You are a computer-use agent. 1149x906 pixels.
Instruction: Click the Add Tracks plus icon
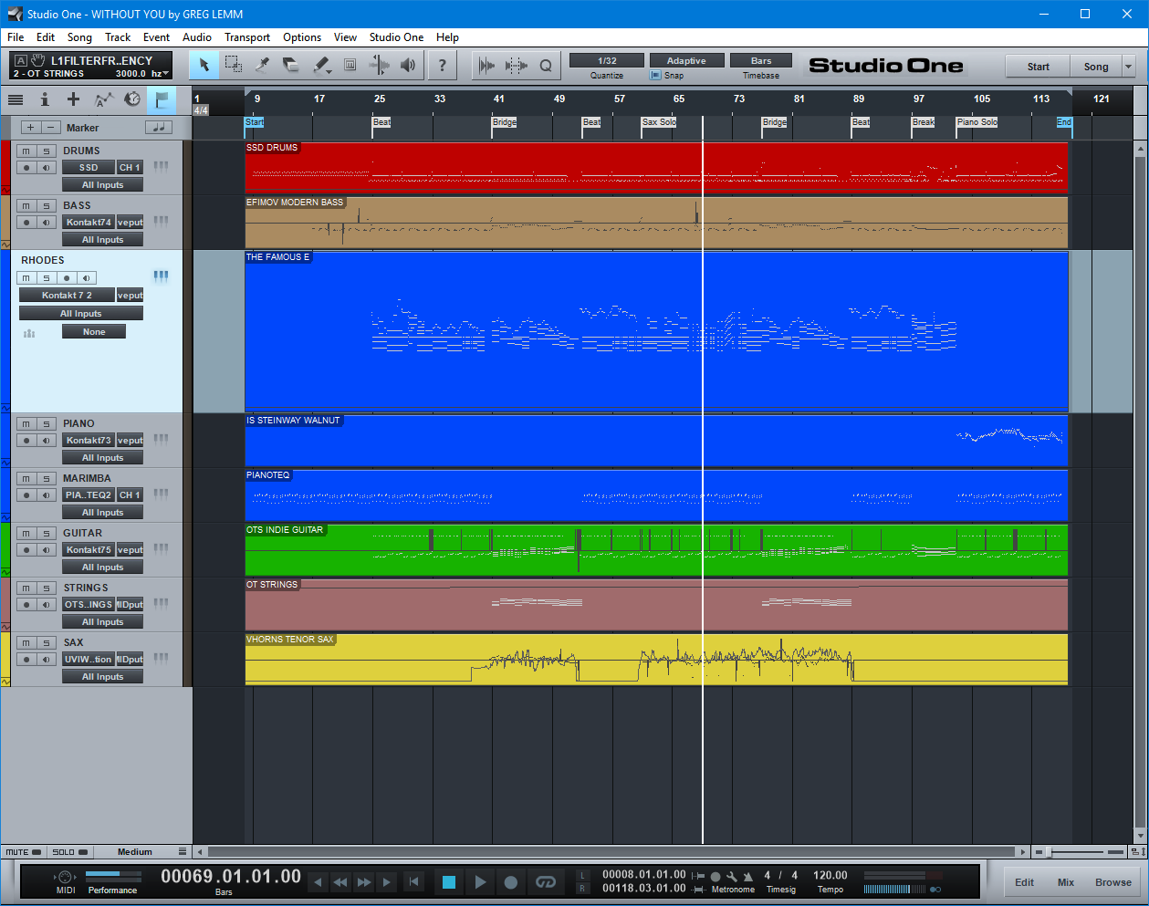(x=73, y=99)
